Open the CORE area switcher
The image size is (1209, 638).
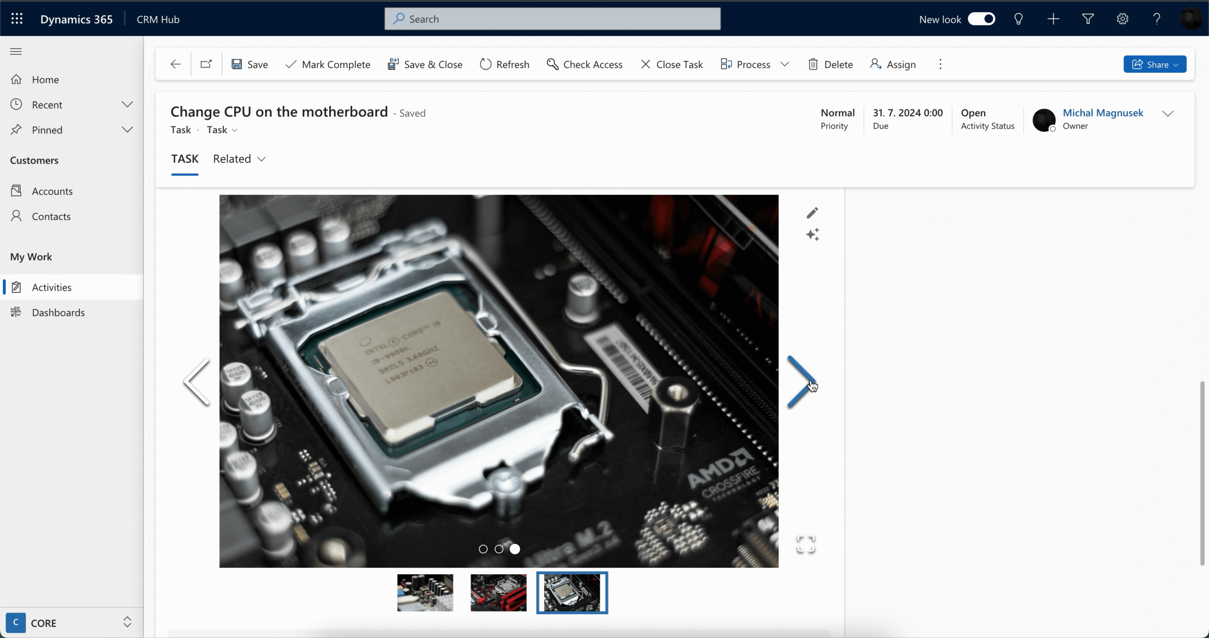tap(71, 623)
